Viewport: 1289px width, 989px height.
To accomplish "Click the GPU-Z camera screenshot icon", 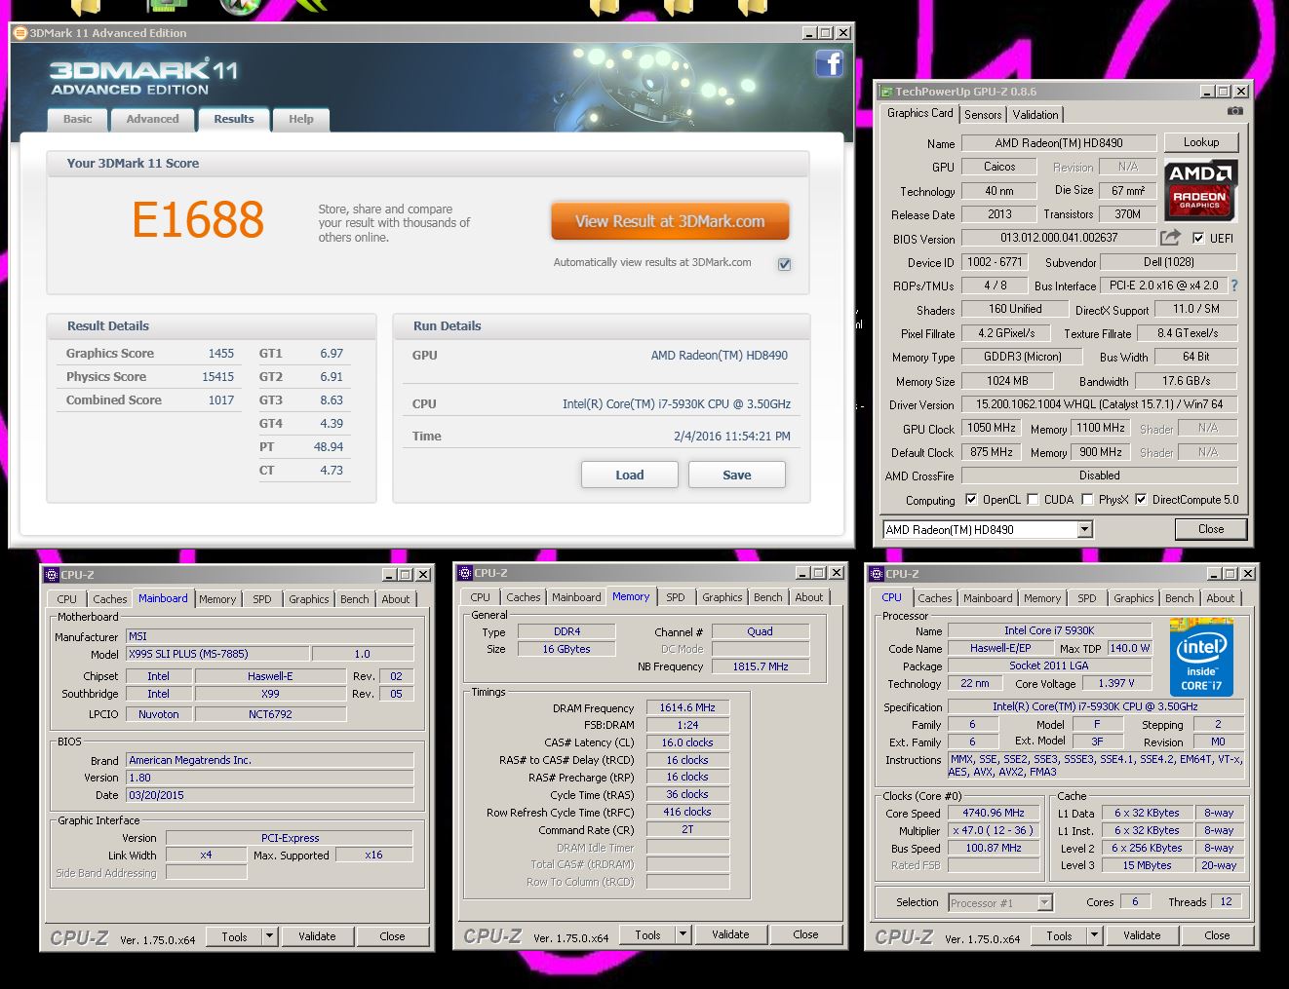I will coord(1234,112).
